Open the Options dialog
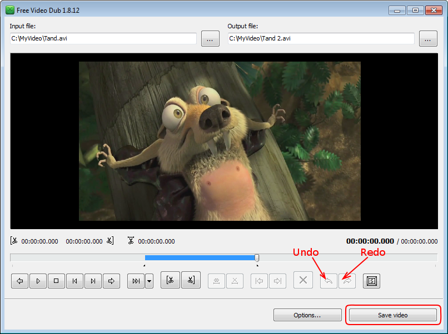The width and height of the screenshot is (448, 334). 307,315
